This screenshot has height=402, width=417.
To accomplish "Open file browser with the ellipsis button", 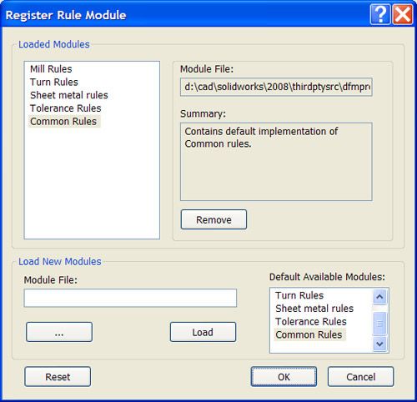I will (59, 332).
